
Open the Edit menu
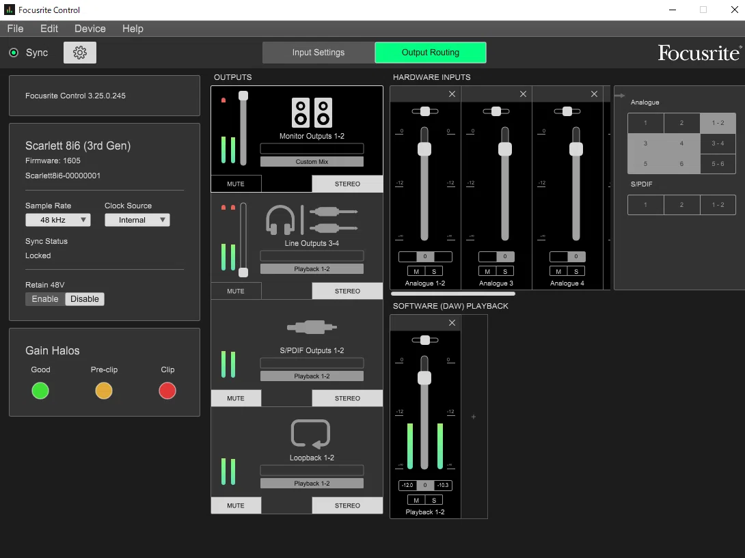tap(49, 29)
